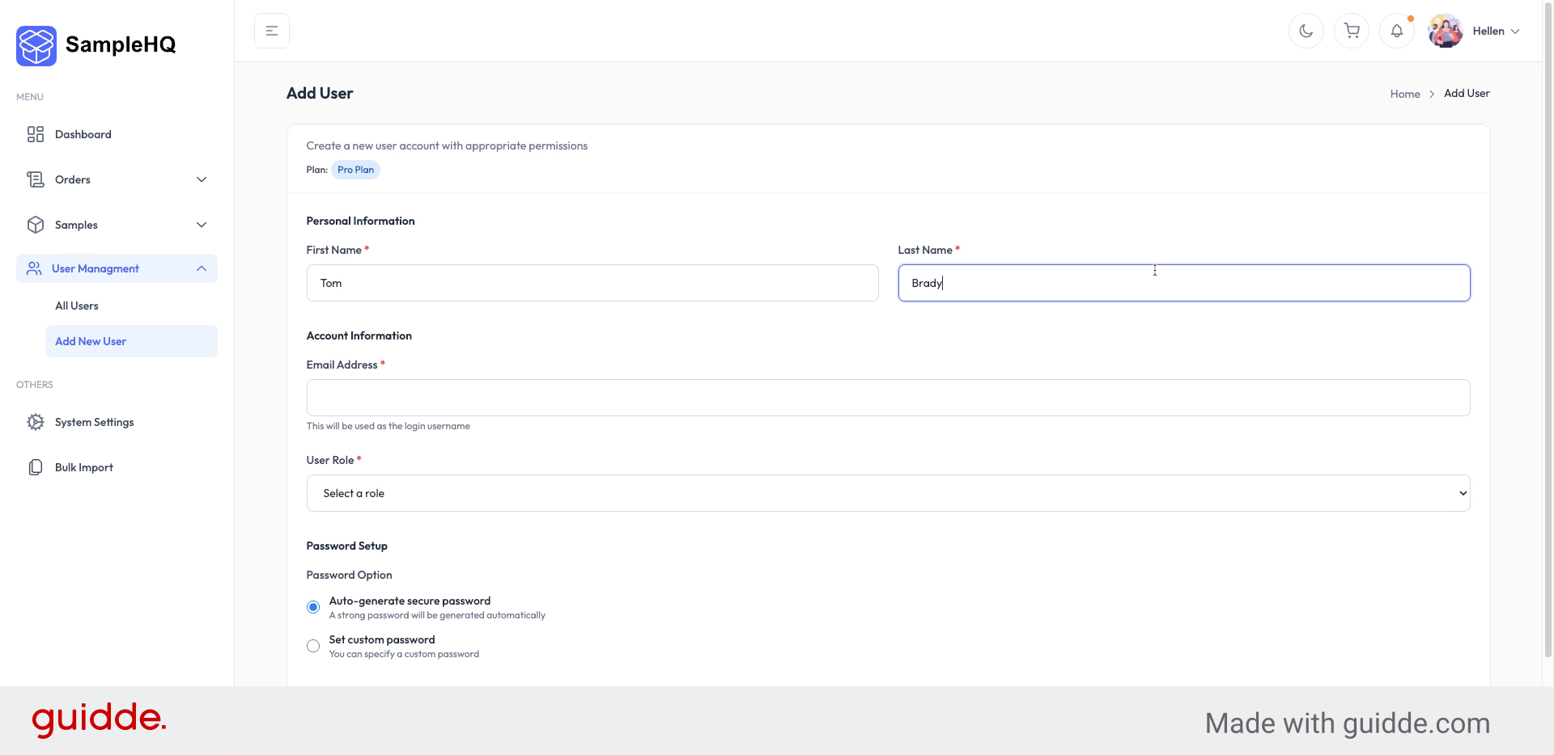This screenshot has height=755, width=1554.
Task: Click the Samples box icon
Action: point(36,225)
